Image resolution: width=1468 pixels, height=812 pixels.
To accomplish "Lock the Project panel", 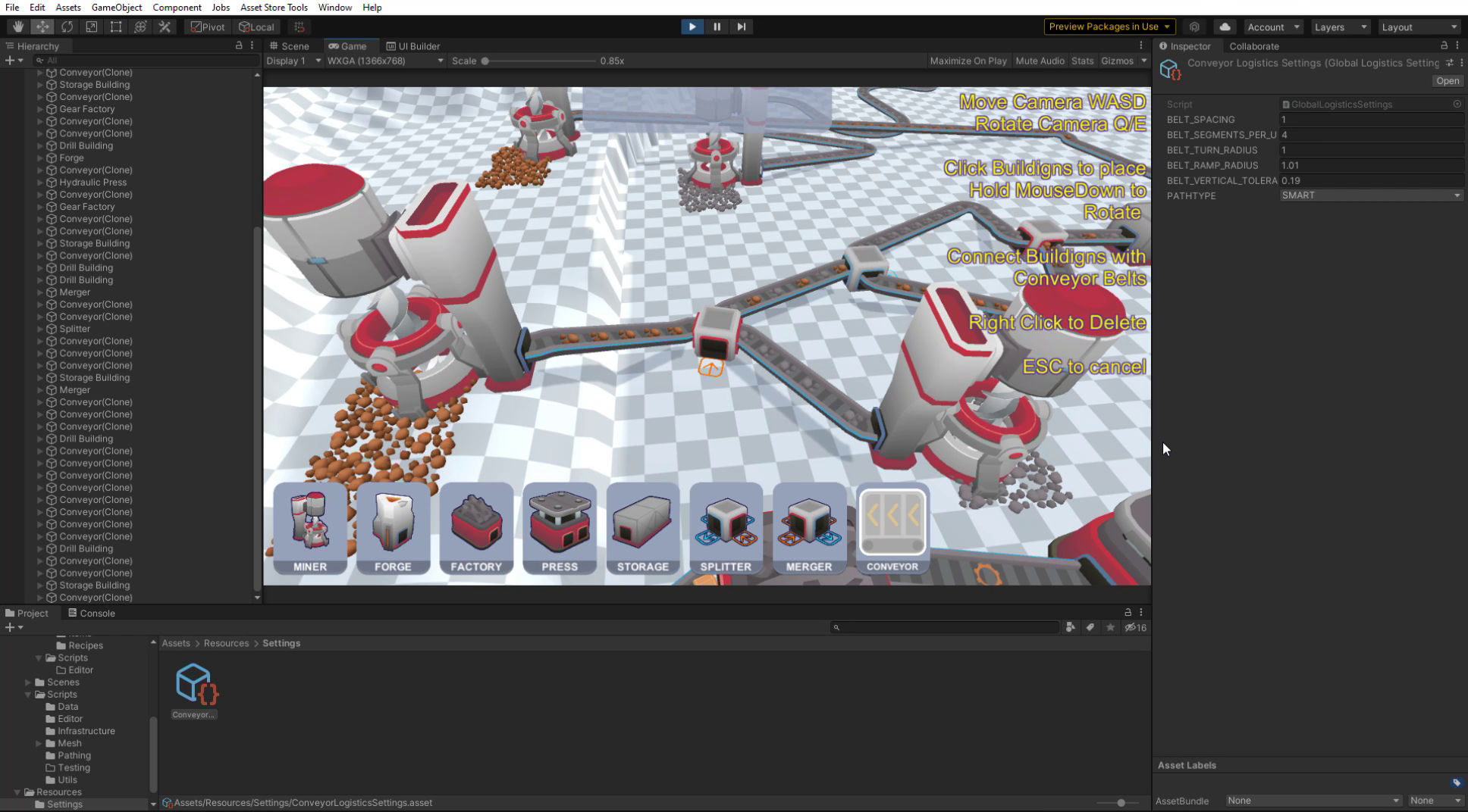I will pos(1128,612).
